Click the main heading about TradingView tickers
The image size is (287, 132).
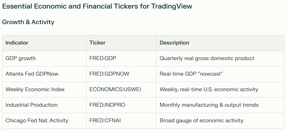pyautogui.click(x=97, y=6)
